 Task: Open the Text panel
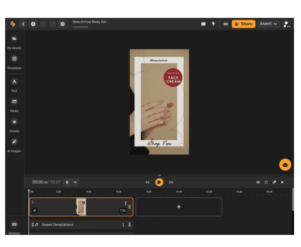pyautogui.click(x=14, y=85)
